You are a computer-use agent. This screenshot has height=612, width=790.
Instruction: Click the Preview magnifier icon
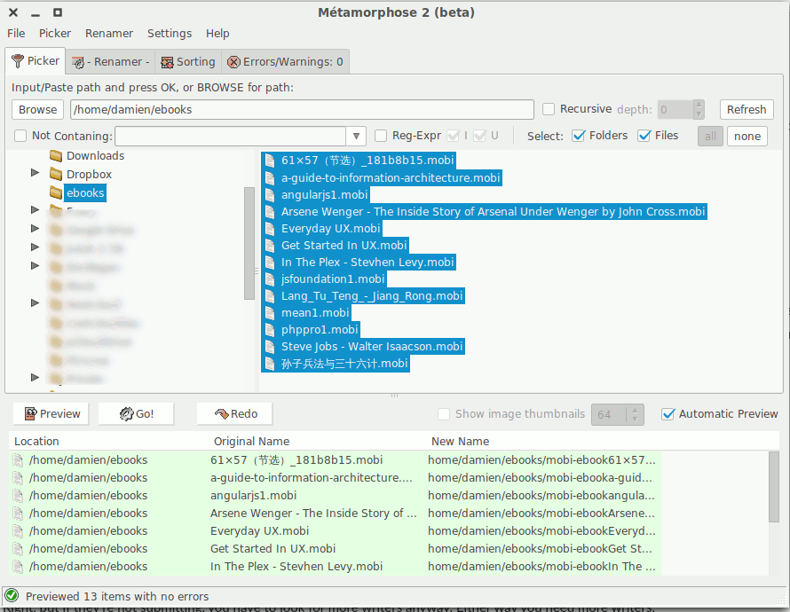click(x=29, y=413)
